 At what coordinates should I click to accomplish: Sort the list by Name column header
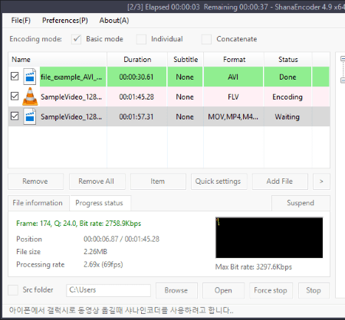[58, 60]
